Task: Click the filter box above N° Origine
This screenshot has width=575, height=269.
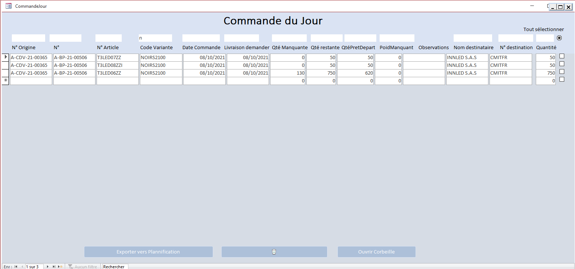Action: [x=28, y=38]
